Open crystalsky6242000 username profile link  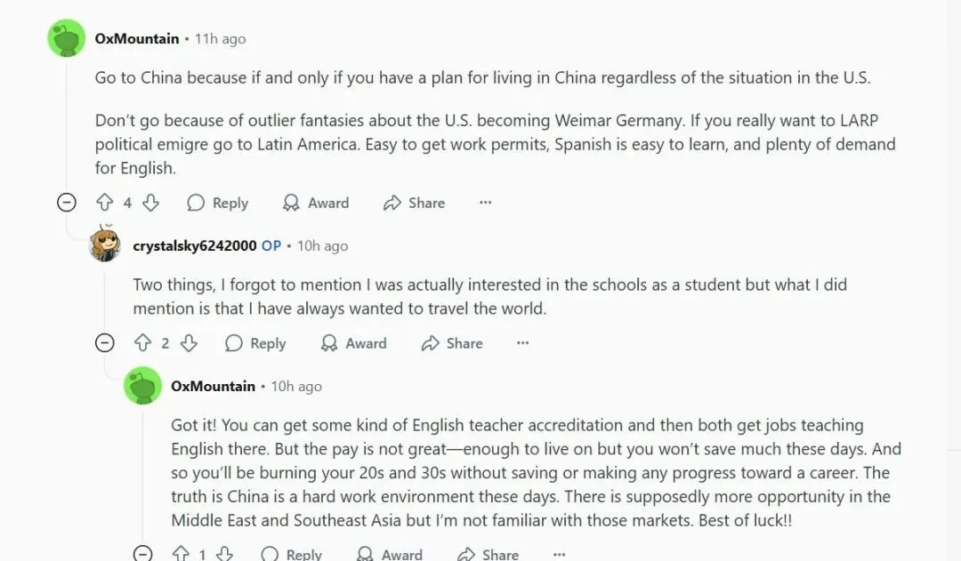[195, 246]
